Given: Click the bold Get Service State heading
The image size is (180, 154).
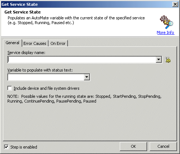Looking at the screenshot, I should coord(23,12).
